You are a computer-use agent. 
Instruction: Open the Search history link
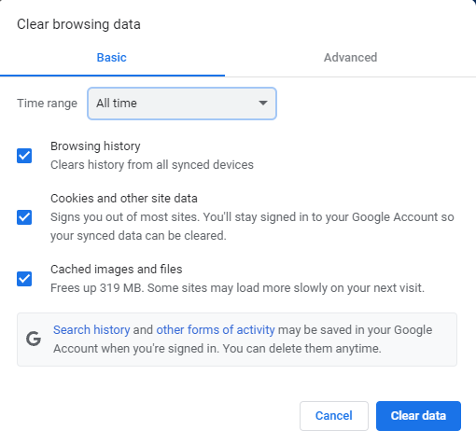click(x=91, y=330)
